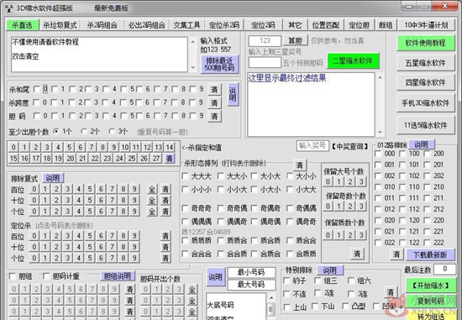
Task: Check 杀跨度 digit 5 checkbox
Action: 123,102
